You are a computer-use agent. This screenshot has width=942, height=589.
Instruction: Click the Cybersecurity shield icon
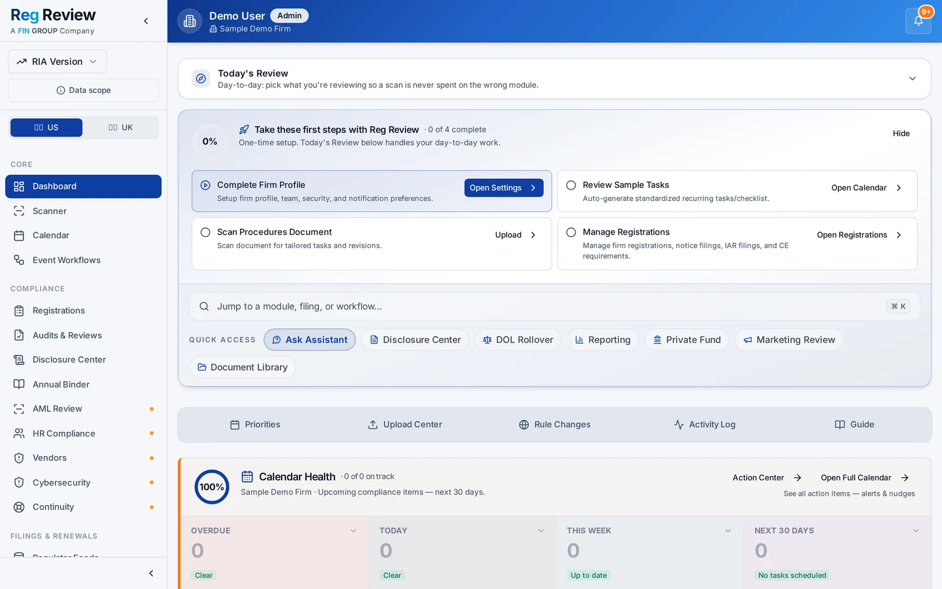pyautogui.click(x=19, y=483)
